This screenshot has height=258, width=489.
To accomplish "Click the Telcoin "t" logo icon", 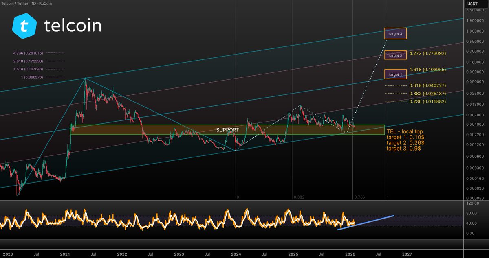I will pyautogui.click(x=24, y=26).
